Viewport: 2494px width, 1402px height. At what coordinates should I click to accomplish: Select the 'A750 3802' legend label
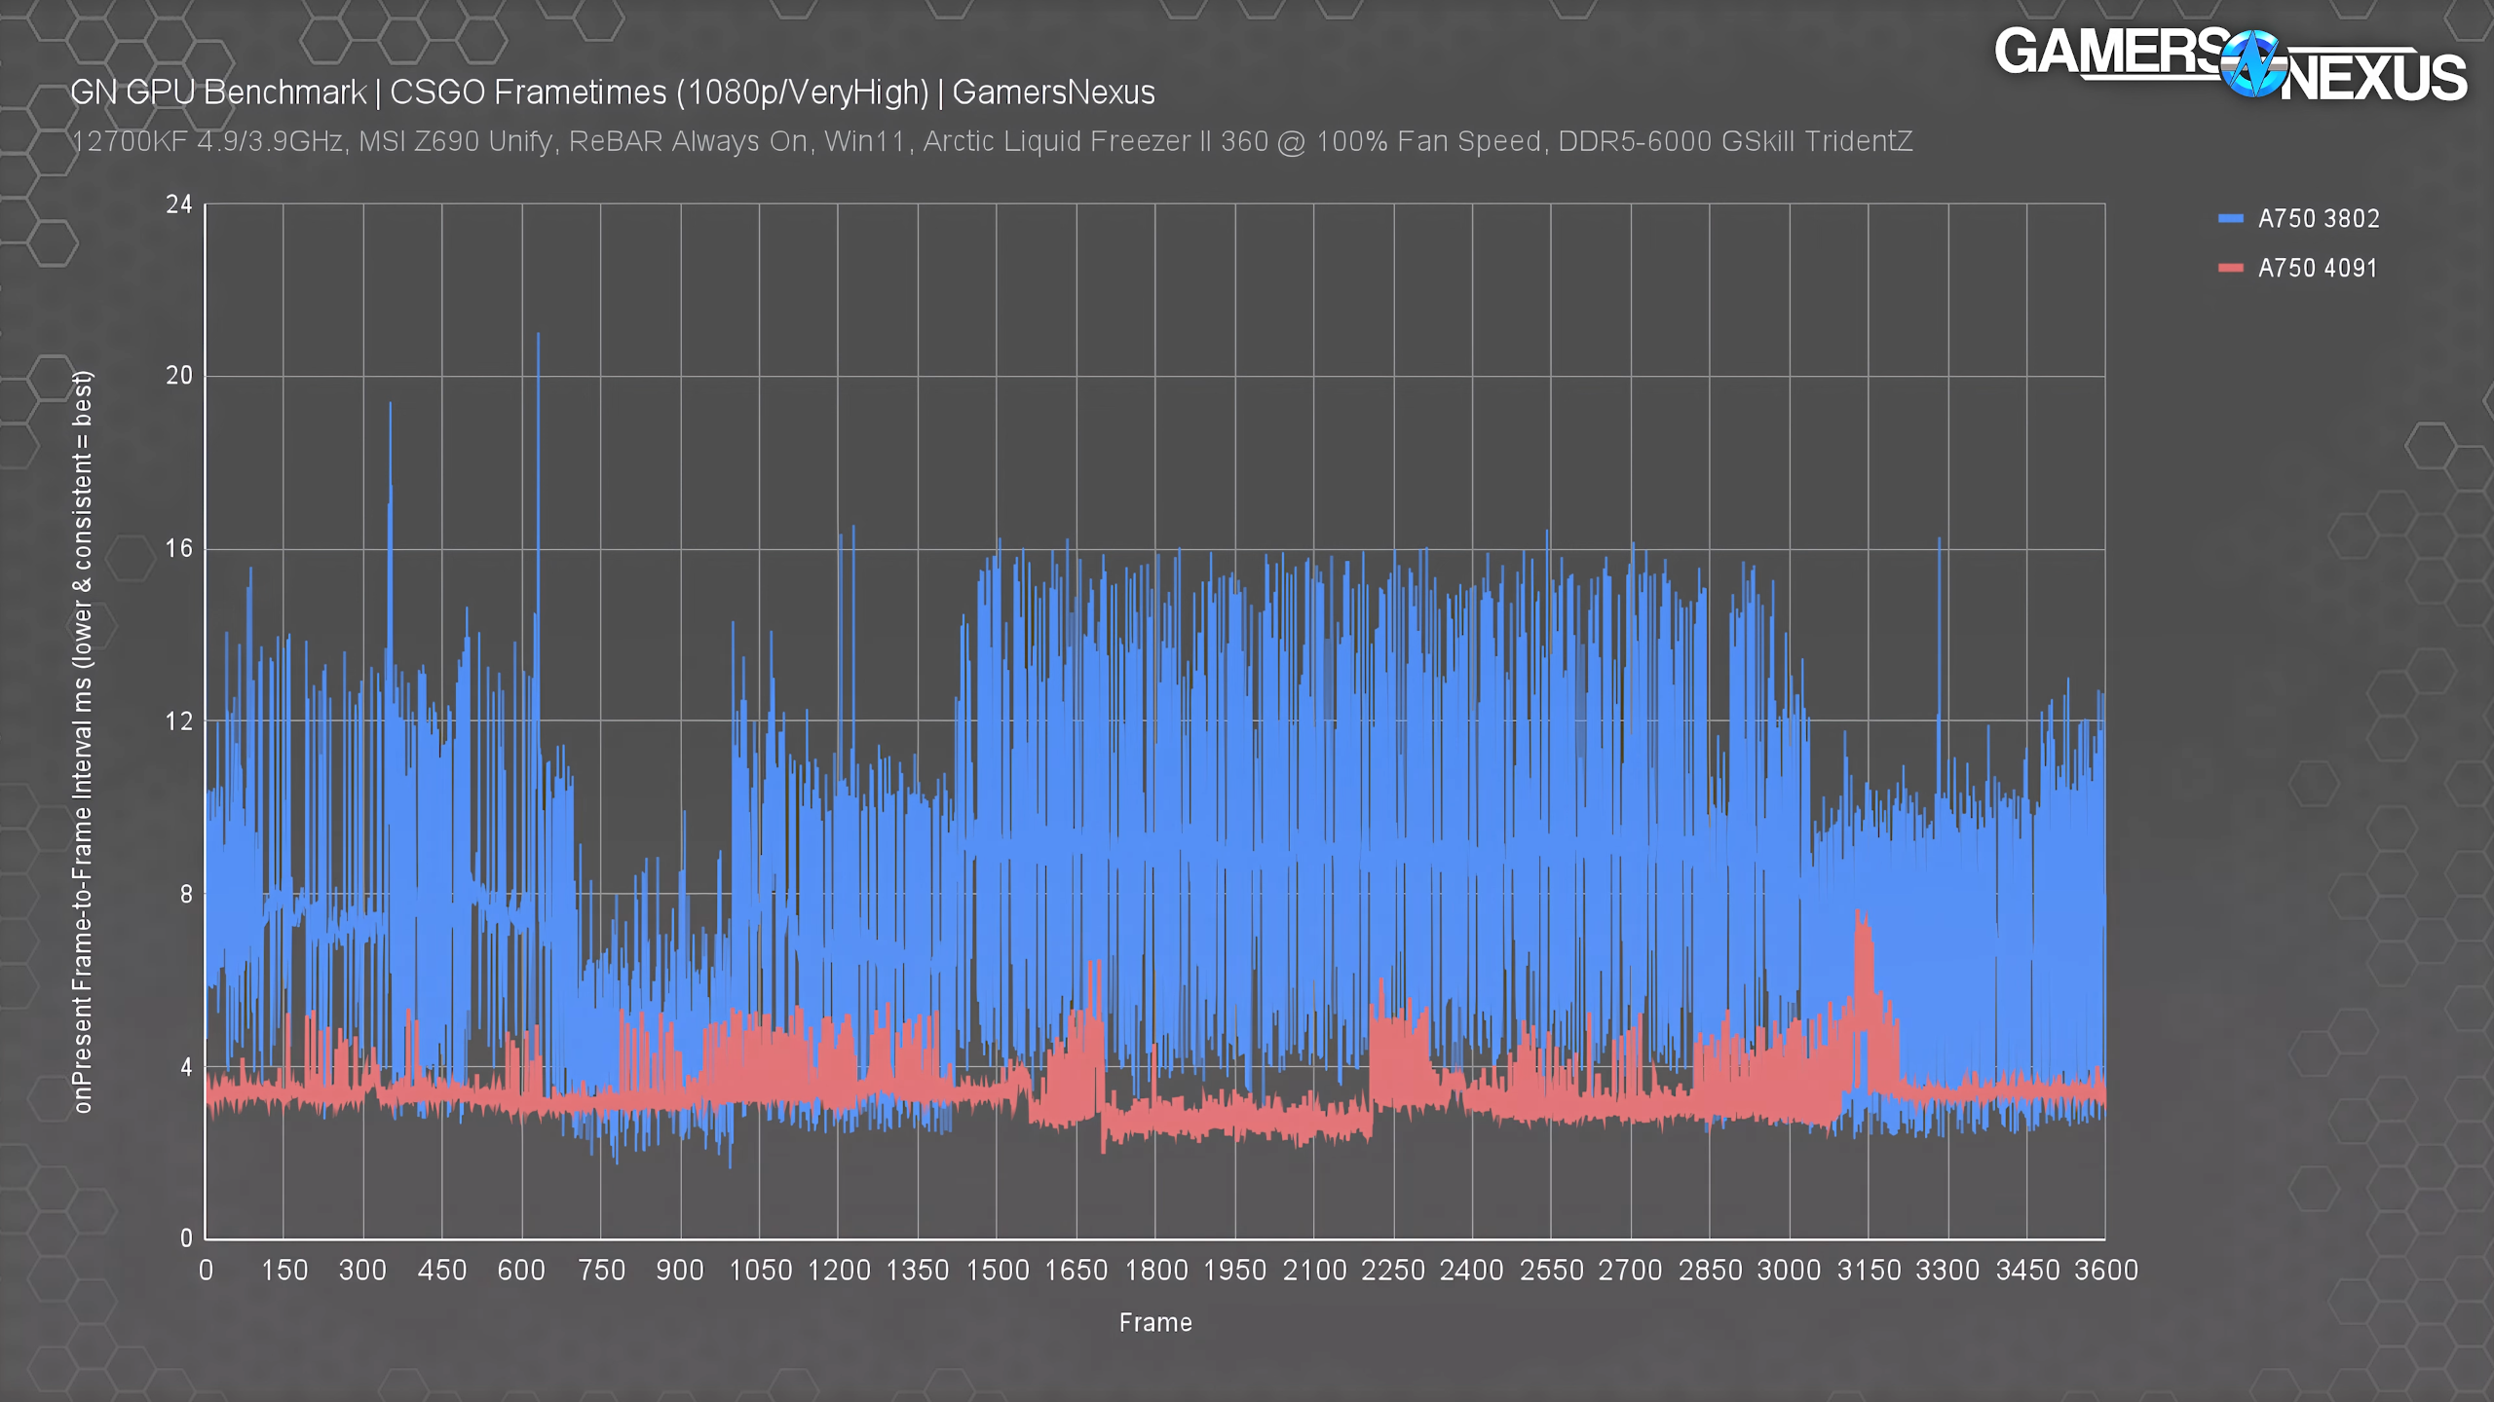coord(2319,218)
